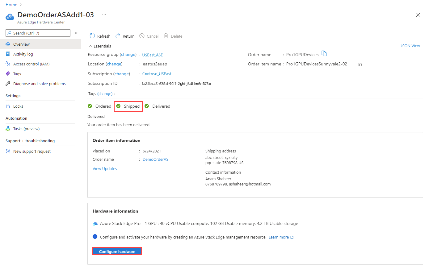Open the ellipsis more options menu
Viewport: 429px width, 270px height.
coord(104,15)
